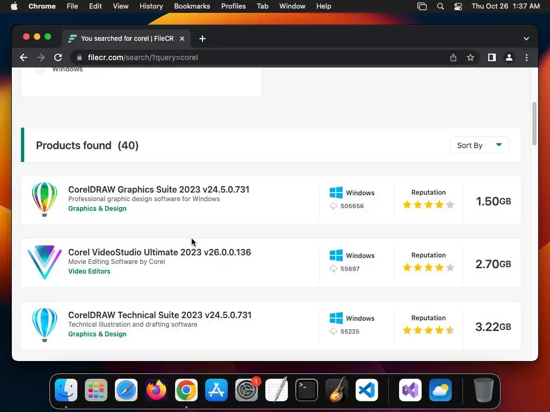The image size is (550, 412).
Task: Open the Apple menu
Action: [x=14, y=6]
